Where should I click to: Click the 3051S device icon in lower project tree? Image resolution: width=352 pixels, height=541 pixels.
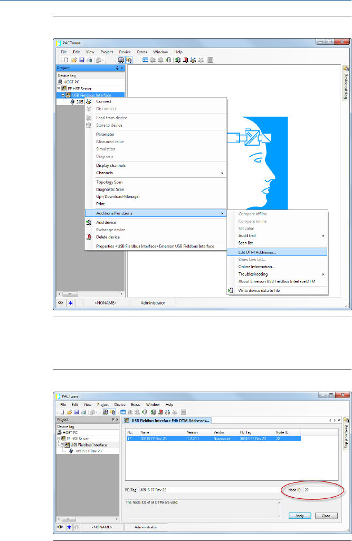[71, 451]
